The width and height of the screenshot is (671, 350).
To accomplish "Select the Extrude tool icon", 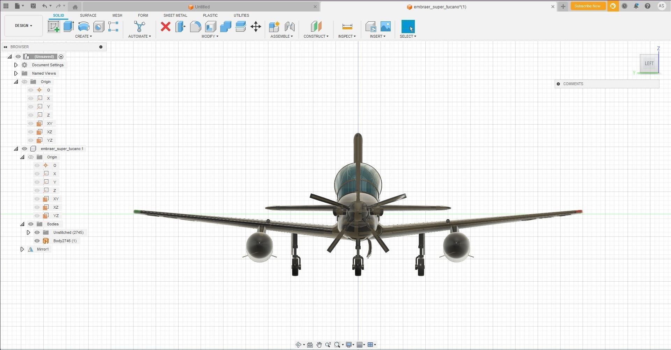I will tap(68, 27).
